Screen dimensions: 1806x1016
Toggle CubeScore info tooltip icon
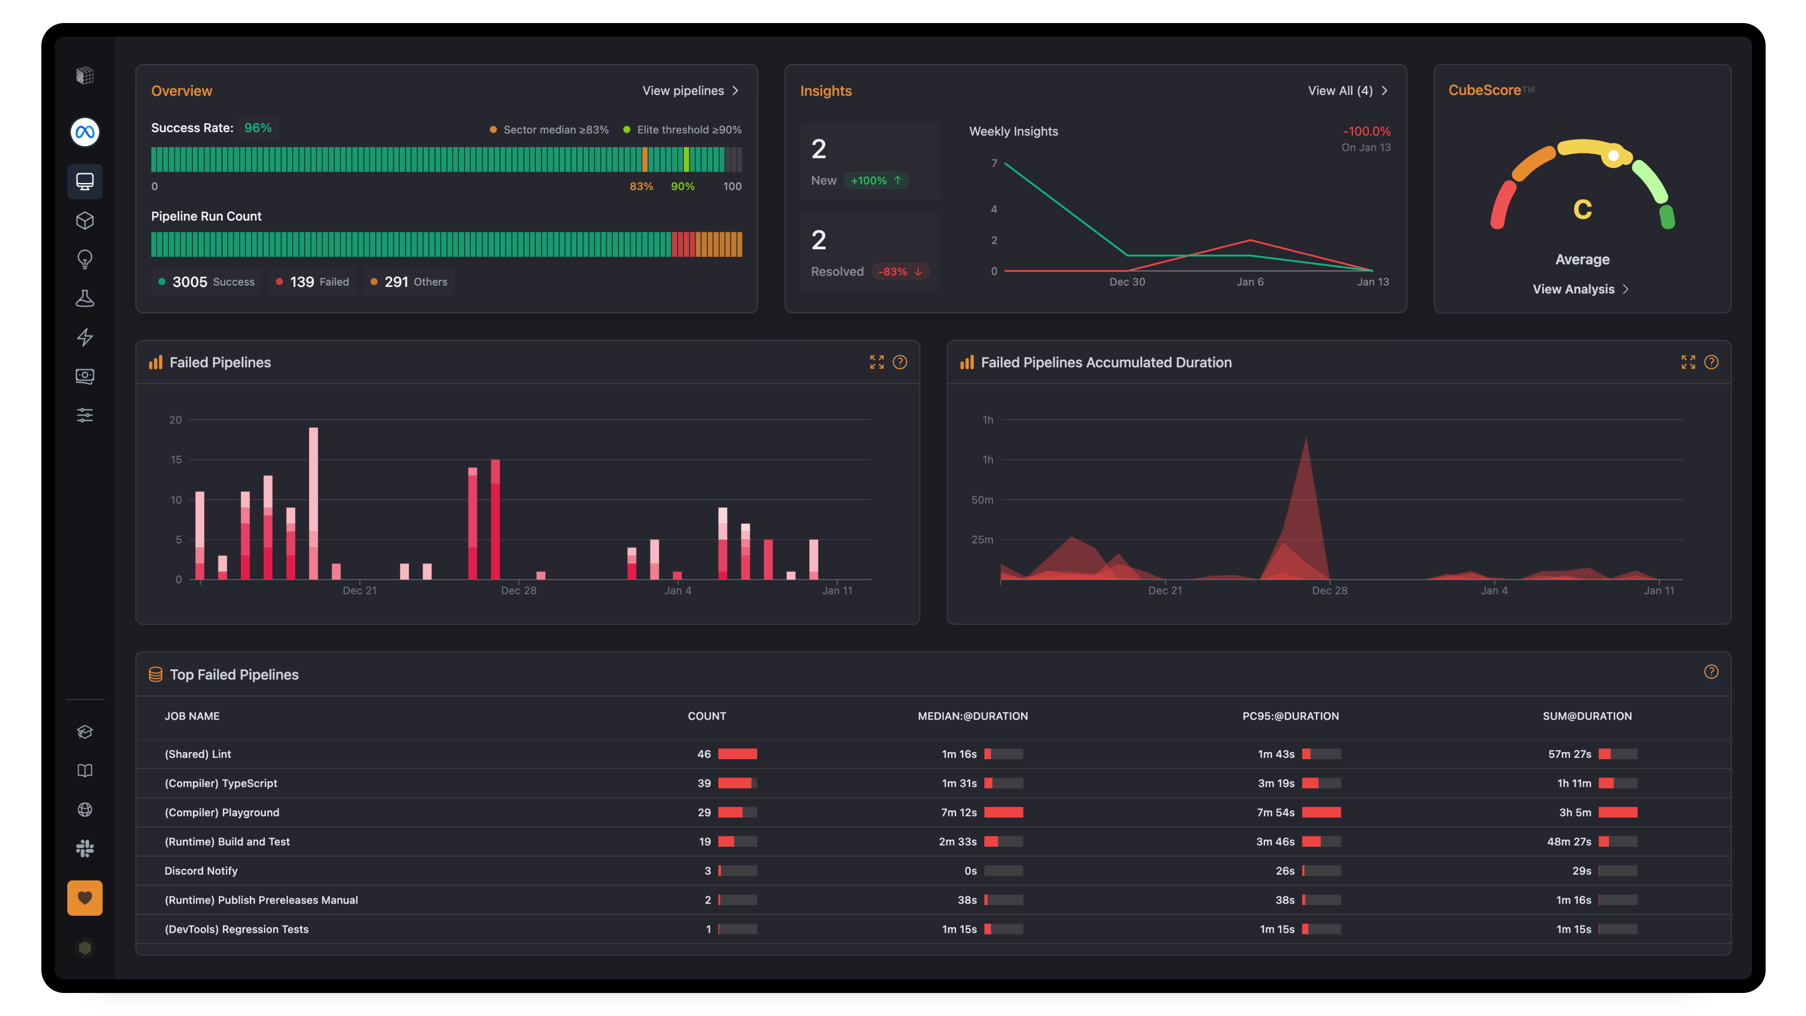(1528, 89)
